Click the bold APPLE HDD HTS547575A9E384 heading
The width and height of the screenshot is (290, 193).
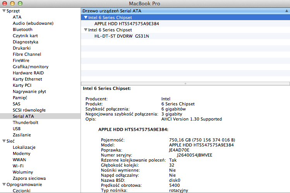(133, 129)
